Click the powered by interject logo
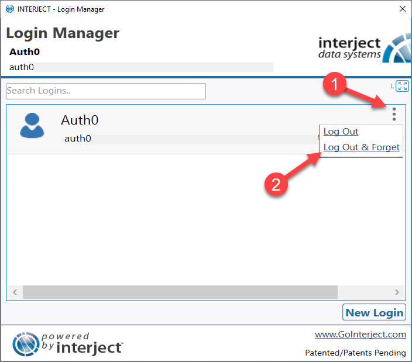The image size is (412, 362). (67, 344)
